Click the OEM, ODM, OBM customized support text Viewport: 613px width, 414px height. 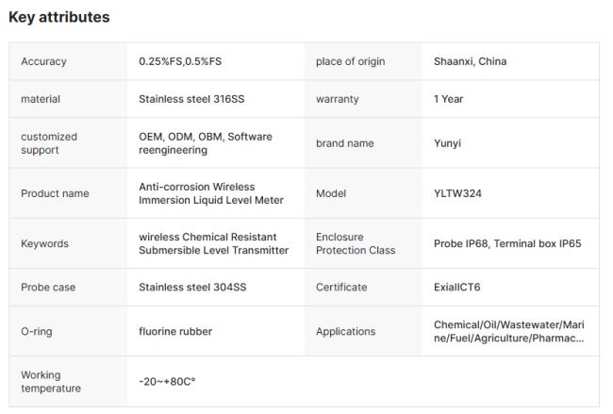tap(206, 143)
